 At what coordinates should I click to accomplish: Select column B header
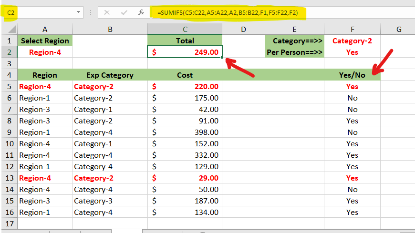point(110,29)
